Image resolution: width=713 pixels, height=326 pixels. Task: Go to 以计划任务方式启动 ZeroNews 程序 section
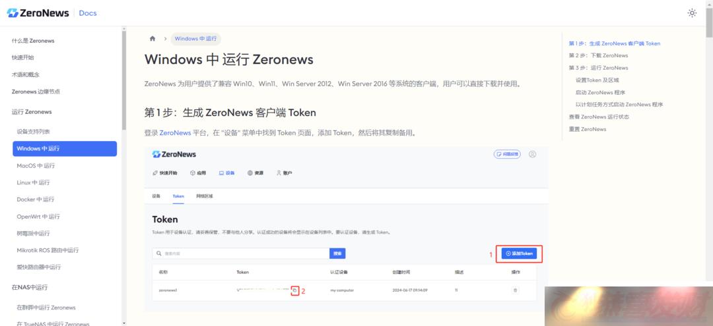coord(619,104)
